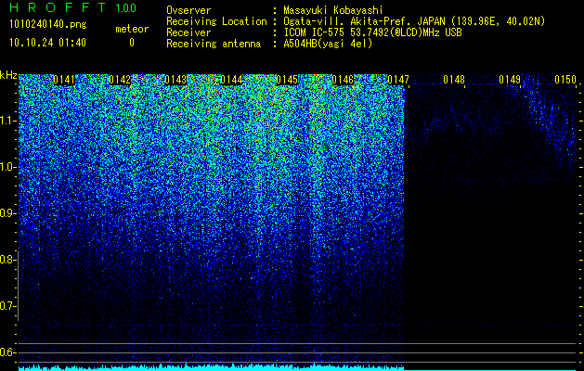584x371 pixels.
Task: Click the 0.7 kHz axis label
Action: point(7,306)
